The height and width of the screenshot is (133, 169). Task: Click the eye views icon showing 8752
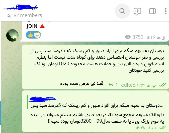click(x=128, y=37)
